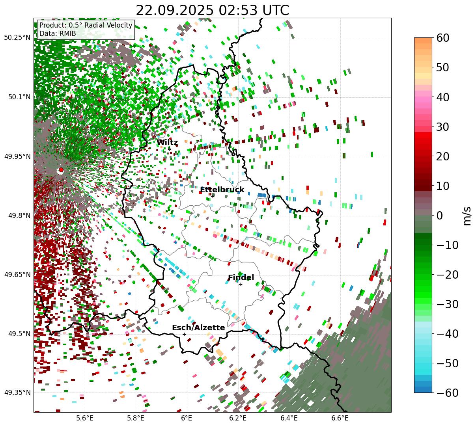The height and width of the screenshot is (426, 476).
Task: Click the colorbar −20 tick label
Action: click(448, 274)
